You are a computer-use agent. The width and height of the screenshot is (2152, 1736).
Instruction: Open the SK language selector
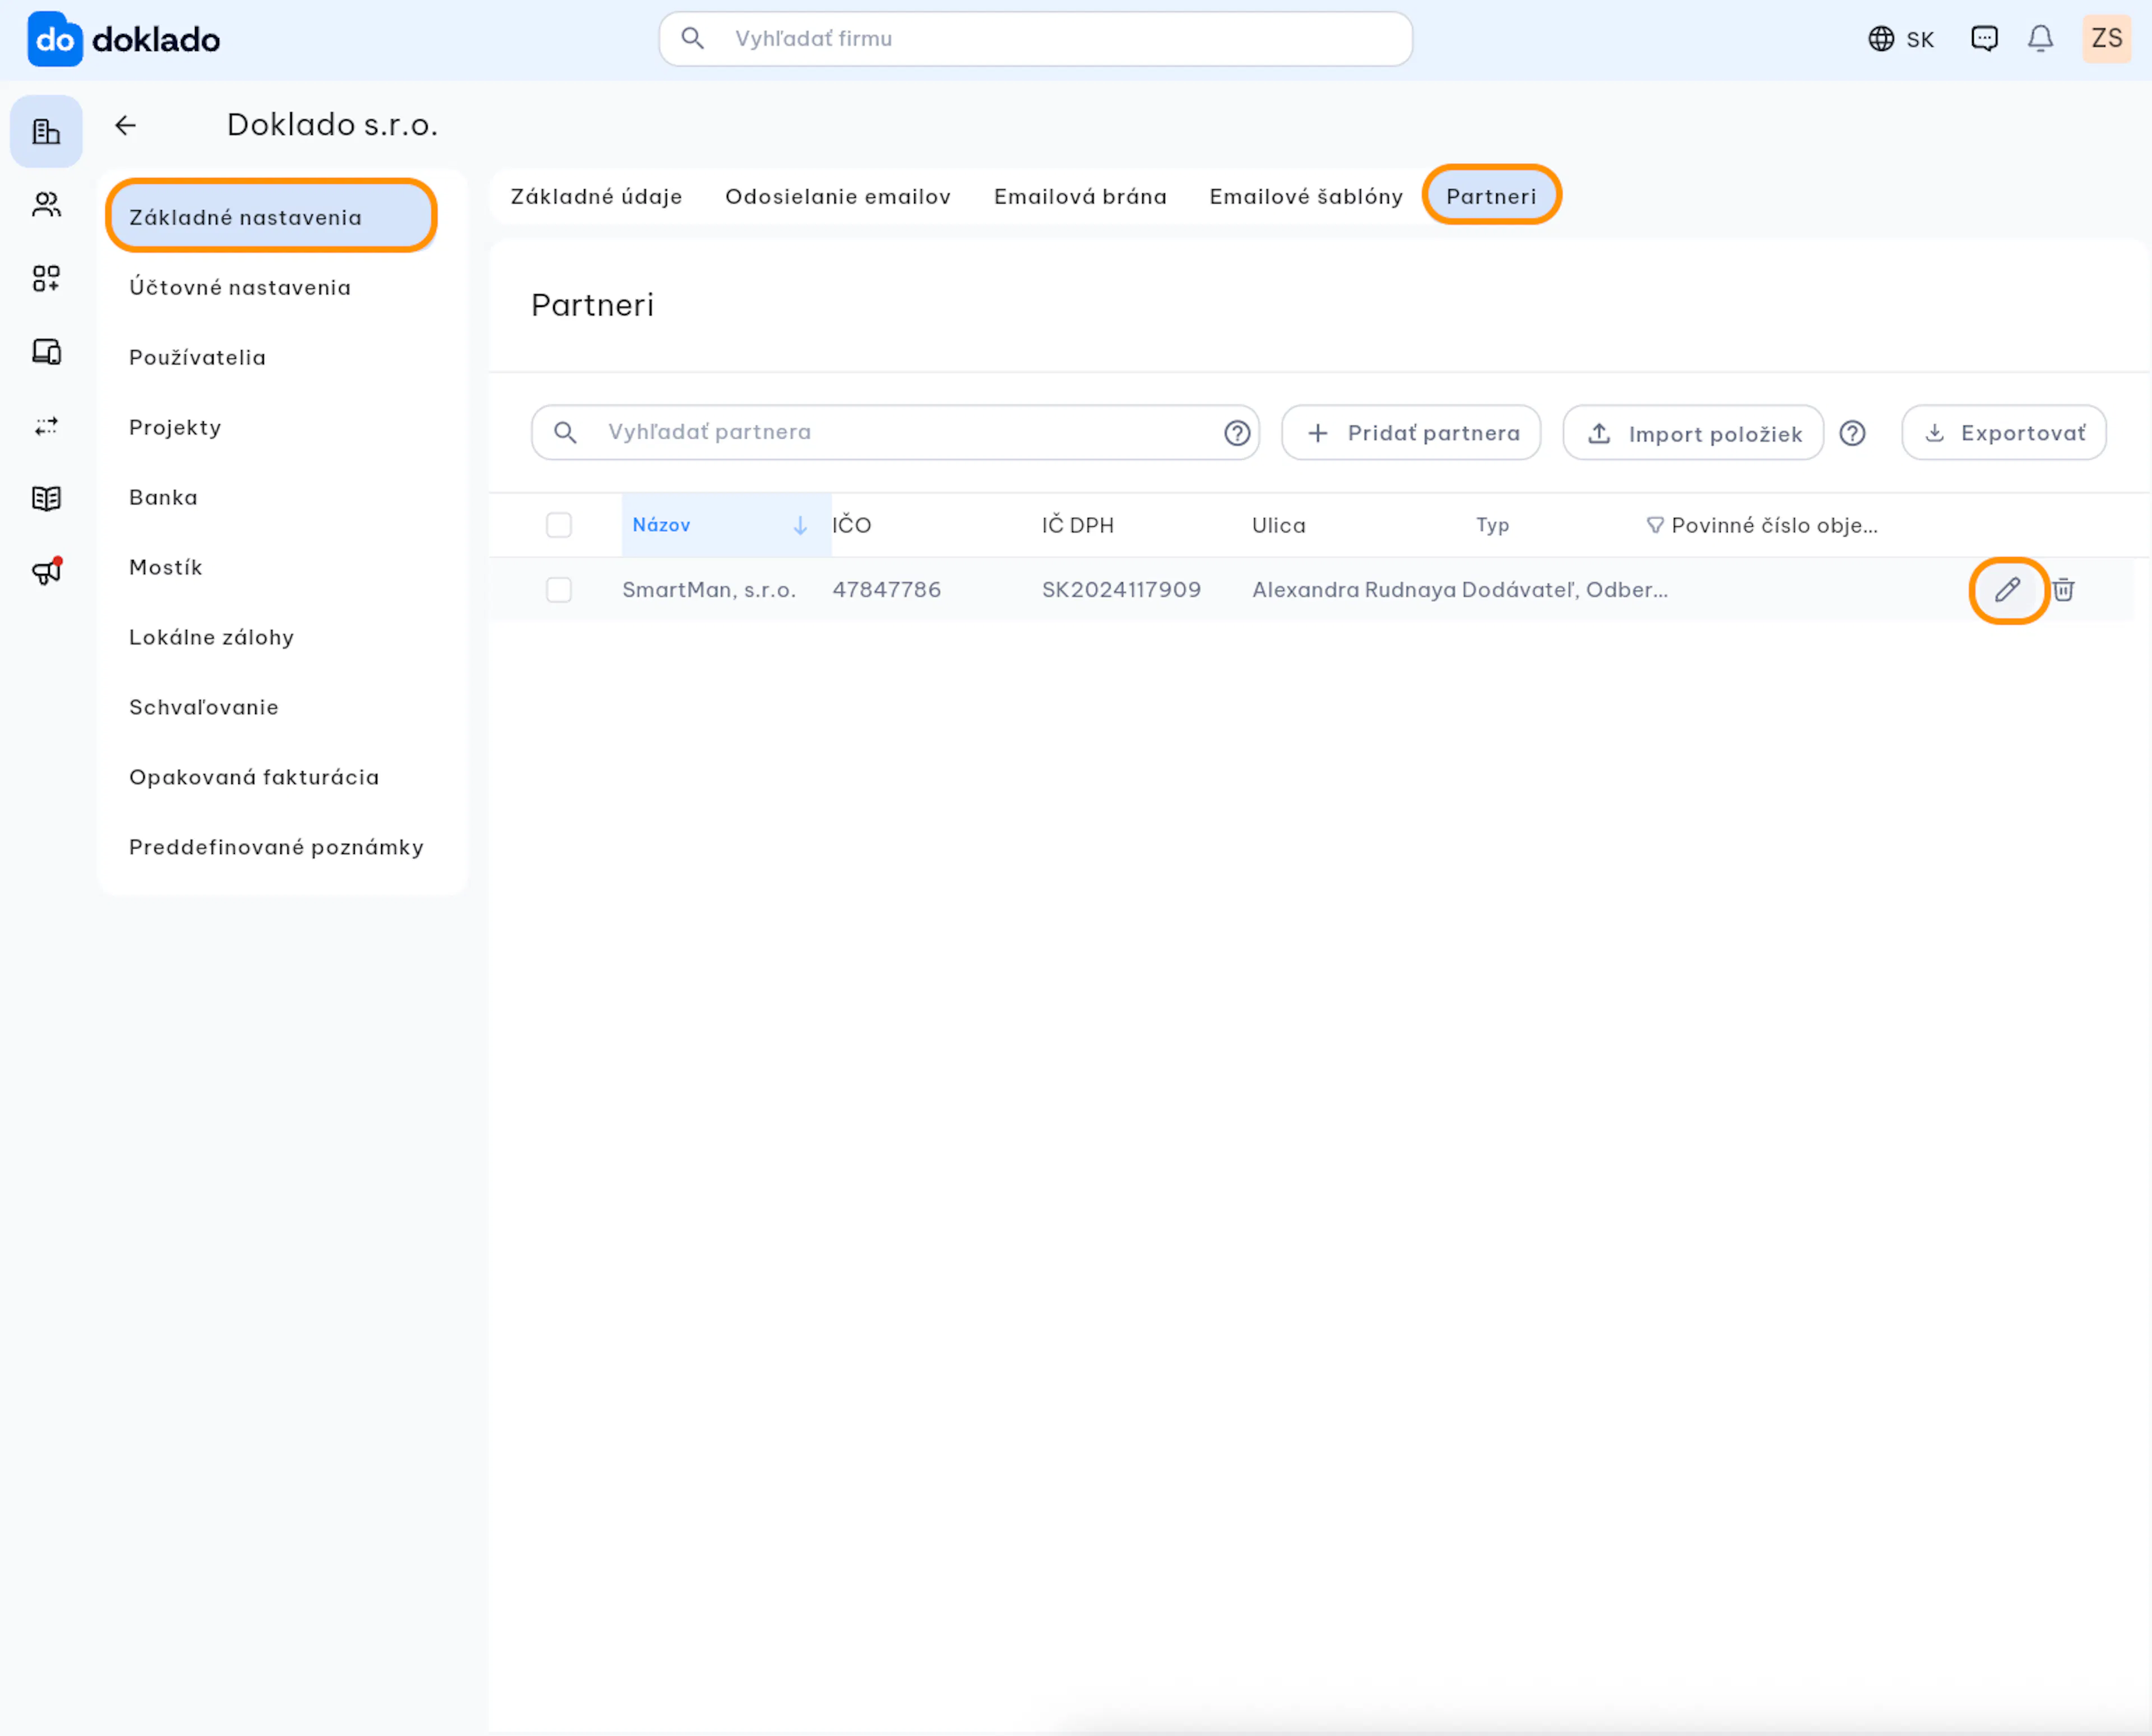pos(1901,39)
